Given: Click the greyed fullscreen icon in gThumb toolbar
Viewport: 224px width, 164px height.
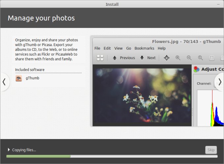Looking at the screenshot, I should [x=211, y=58].
